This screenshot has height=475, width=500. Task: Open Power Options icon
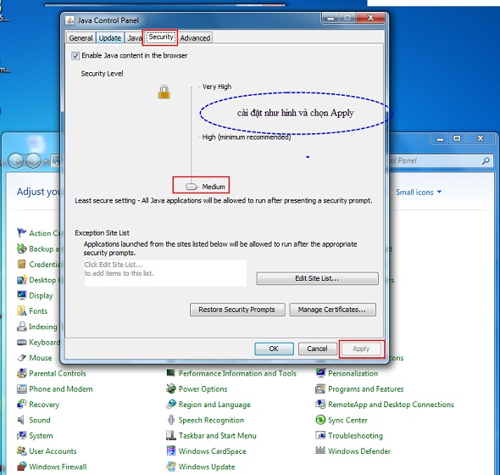(x=171, y=388)
